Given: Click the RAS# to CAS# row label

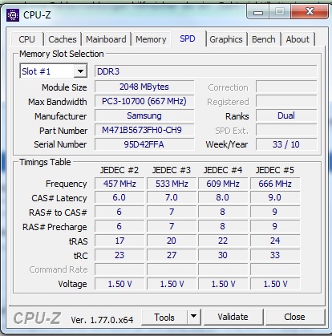Looking at the screenshot, I should (x=58, y=213).
